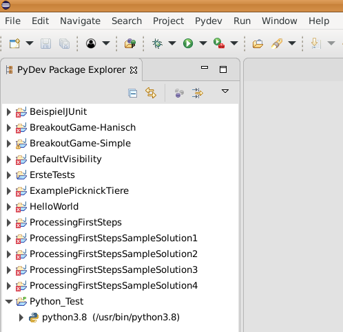This screenshot has height=332, width=343.
Task: Toggle the focus on active task icon
Action: [x=179, y=93]
